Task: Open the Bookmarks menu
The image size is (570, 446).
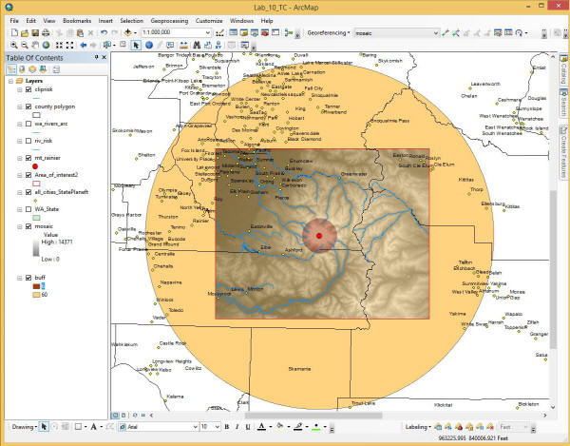Action: tap(77, 21)
